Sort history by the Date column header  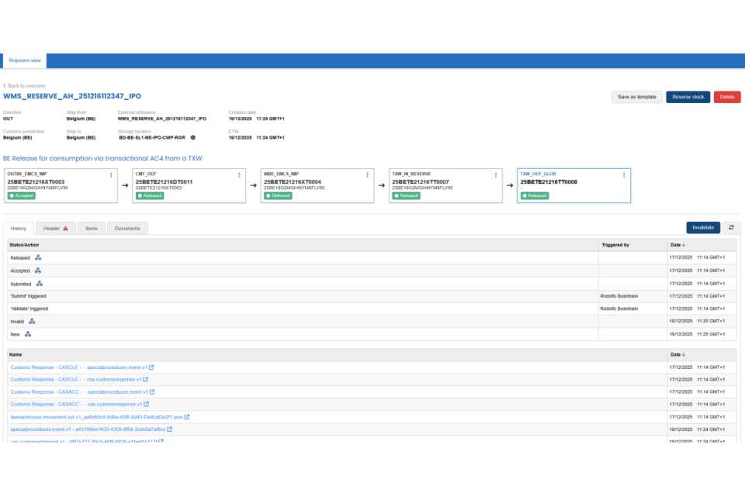coord(680,245)
